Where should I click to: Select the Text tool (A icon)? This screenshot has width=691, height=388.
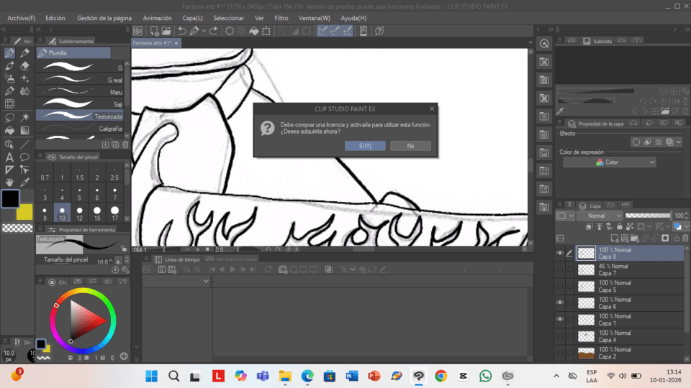(9, 157)
